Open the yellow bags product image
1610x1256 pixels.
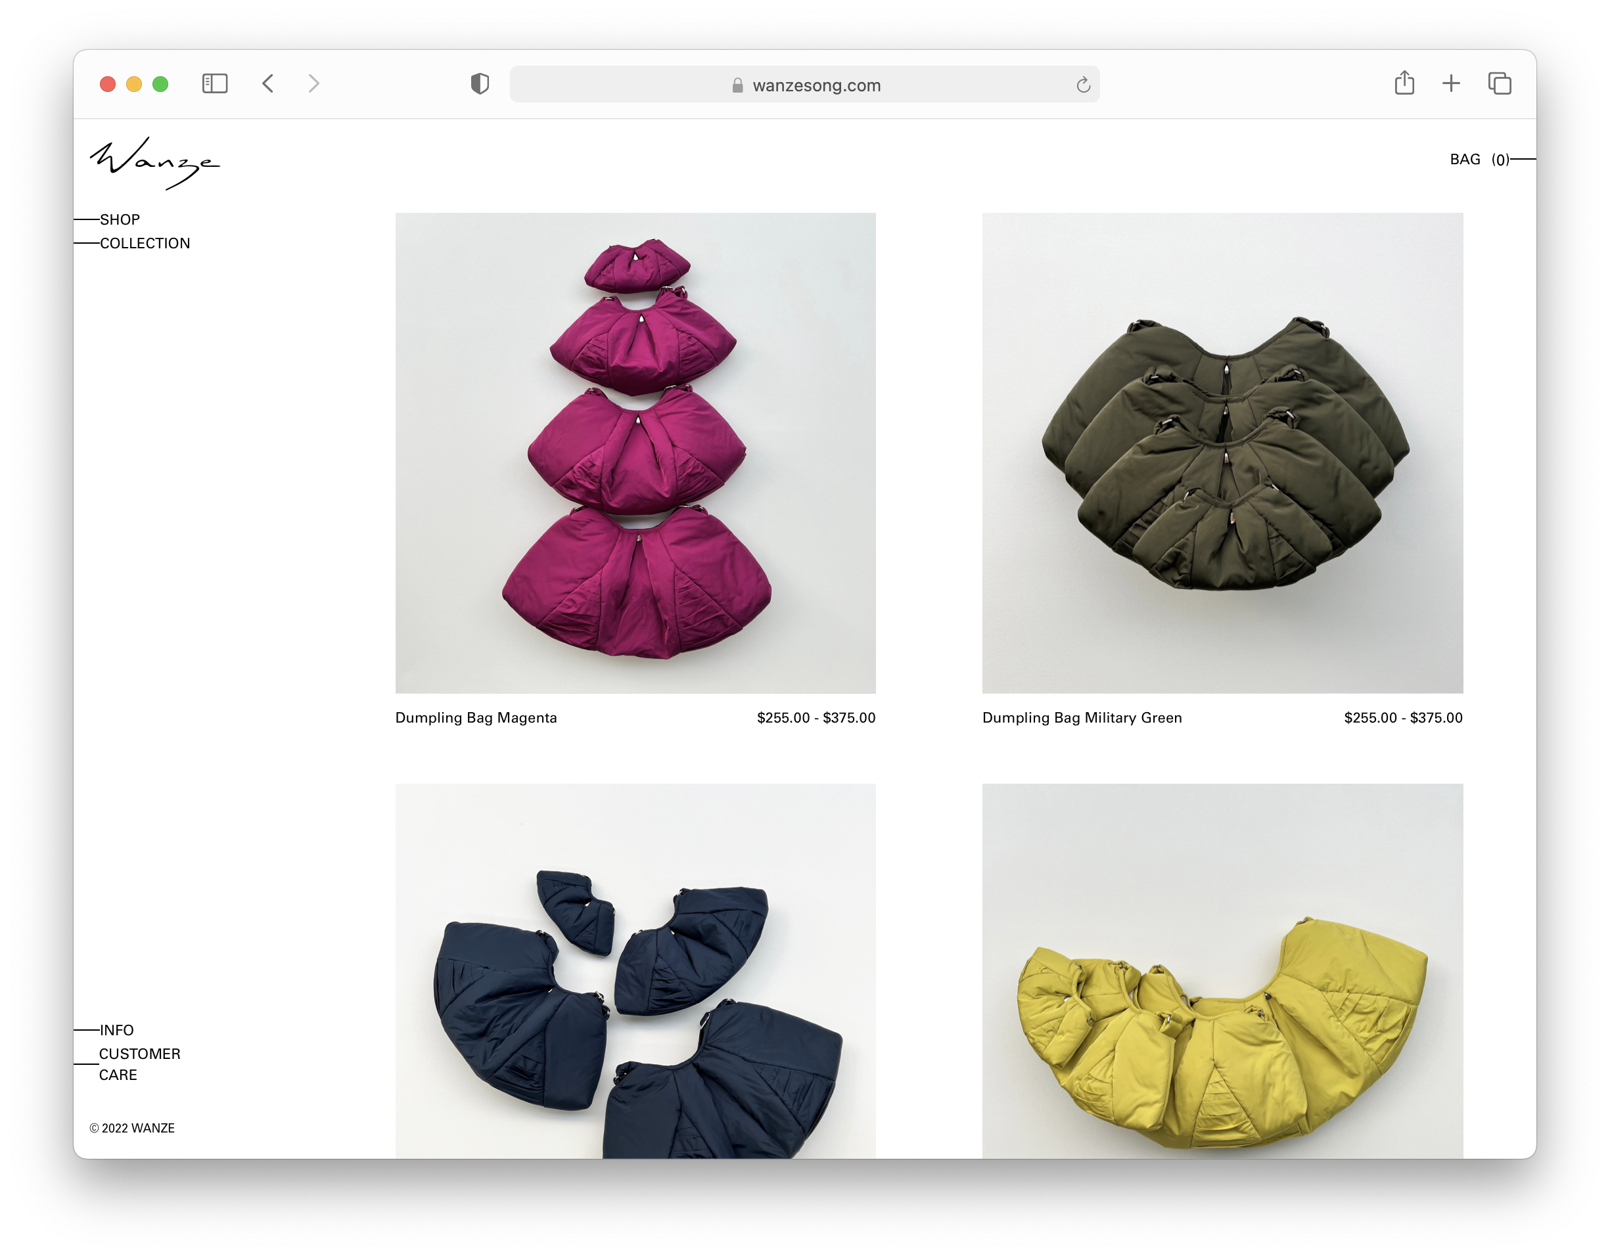1222,970
